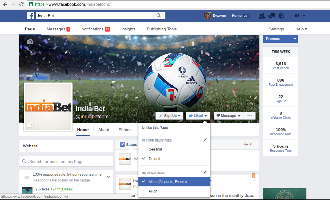Open the page Settings link
The height and width of the screenshot is (200, 330).
(x=276, y=29)
